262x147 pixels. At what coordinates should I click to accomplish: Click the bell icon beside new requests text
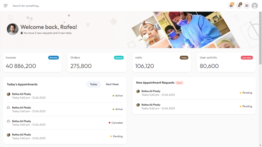click(x=21, y=33)
